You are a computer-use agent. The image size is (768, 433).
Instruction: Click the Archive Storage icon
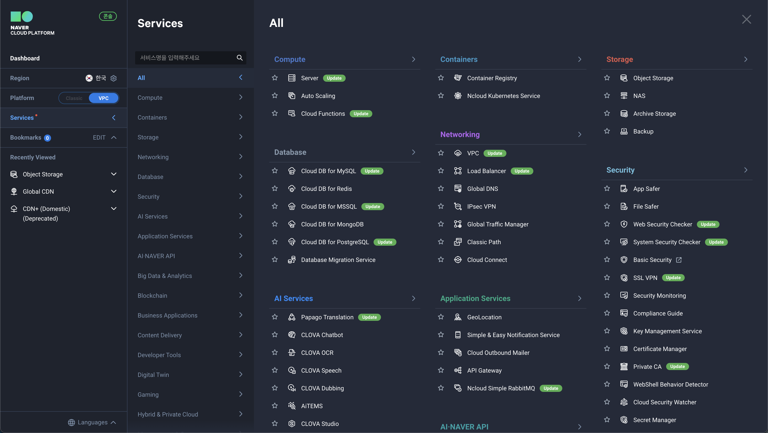[624, 113]
